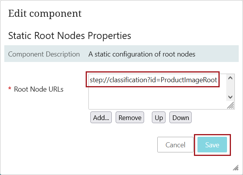This screenshot has width=243, height=175.
Task: Click the red required-field asterisk
Action: point(10,90)
